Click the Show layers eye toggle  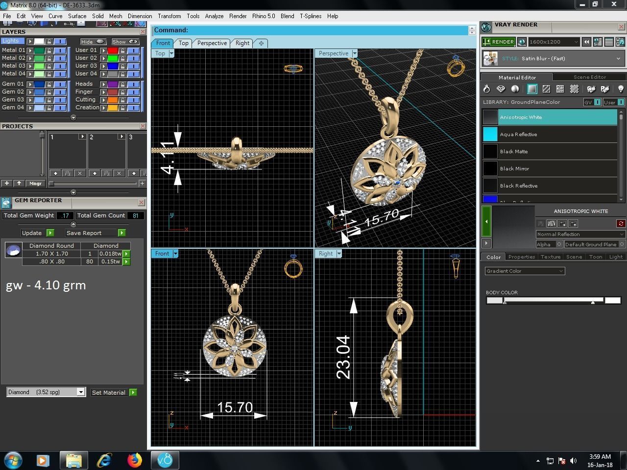tap(125, 42)
